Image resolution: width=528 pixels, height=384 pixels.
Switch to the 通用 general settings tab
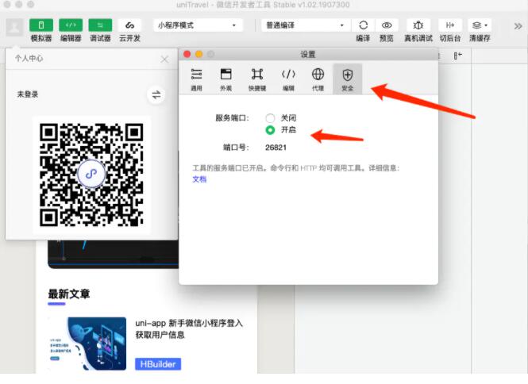[196, 78]
